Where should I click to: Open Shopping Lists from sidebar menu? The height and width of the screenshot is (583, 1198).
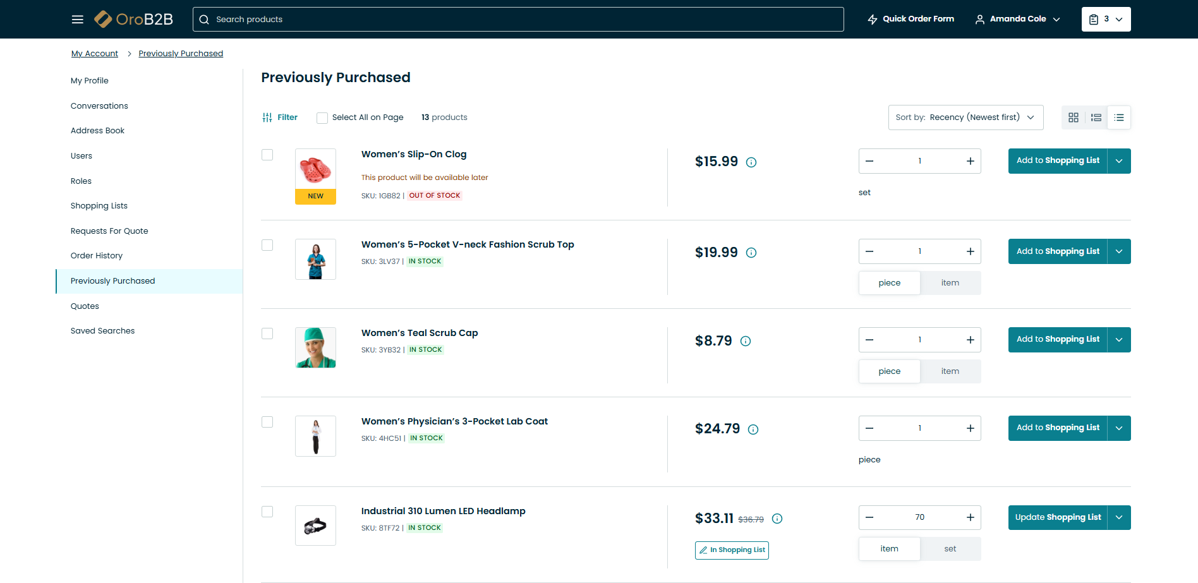click(99, 206)
